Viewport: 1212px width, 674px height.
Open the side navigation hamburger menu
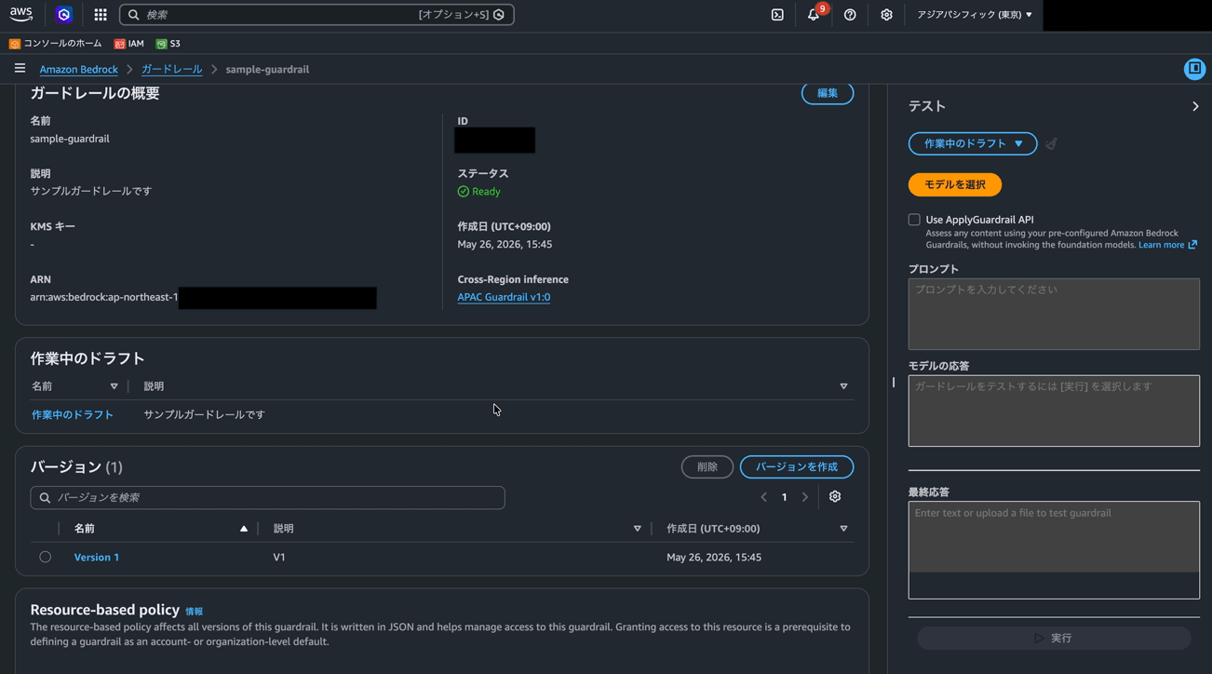pos(20,68)
